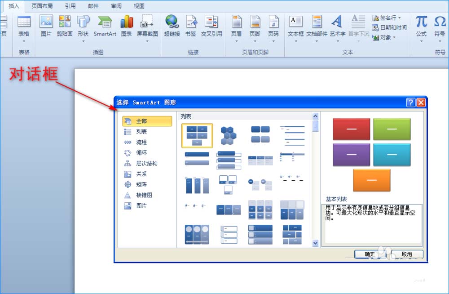Click the dialog help question mark button
449x294 pixels.
[410, 102]
